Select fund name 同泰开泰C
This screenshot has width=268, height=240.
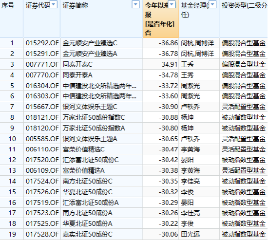point(77,64)
